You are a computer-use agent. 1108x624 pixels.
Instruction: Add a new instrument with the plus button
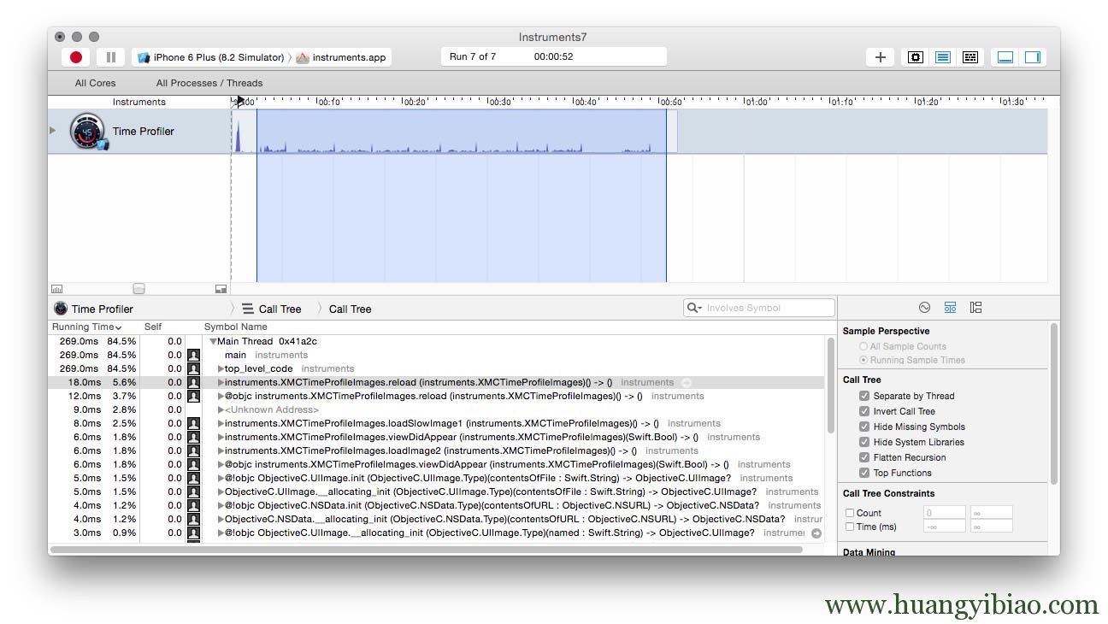(x=880, y=57)
